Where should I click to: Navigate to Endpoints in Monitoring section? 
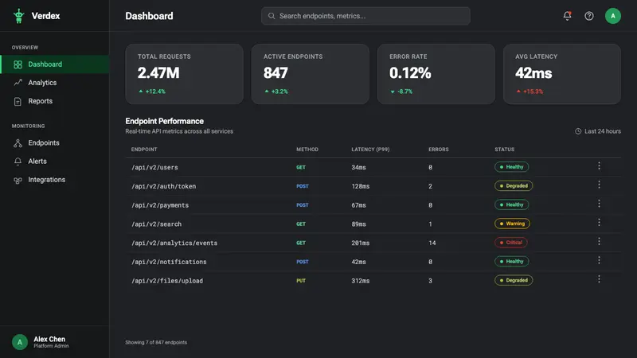(x=55, y=143)
